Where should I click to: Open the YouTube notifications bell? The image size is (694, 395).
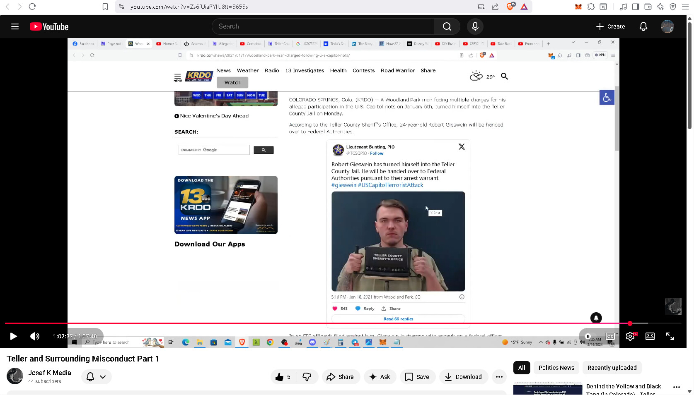(x=643, y=26)
